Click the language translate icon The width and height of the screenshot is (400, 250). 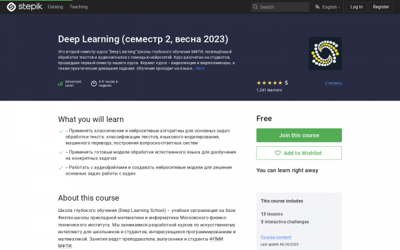tap(317, 7)
